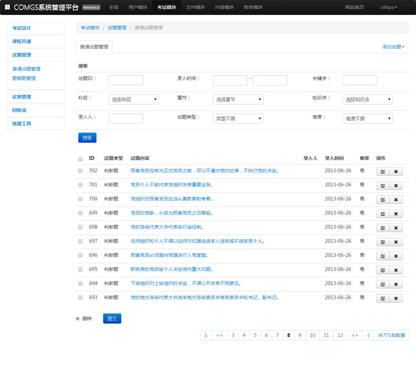Jump to last page of results

368,335
